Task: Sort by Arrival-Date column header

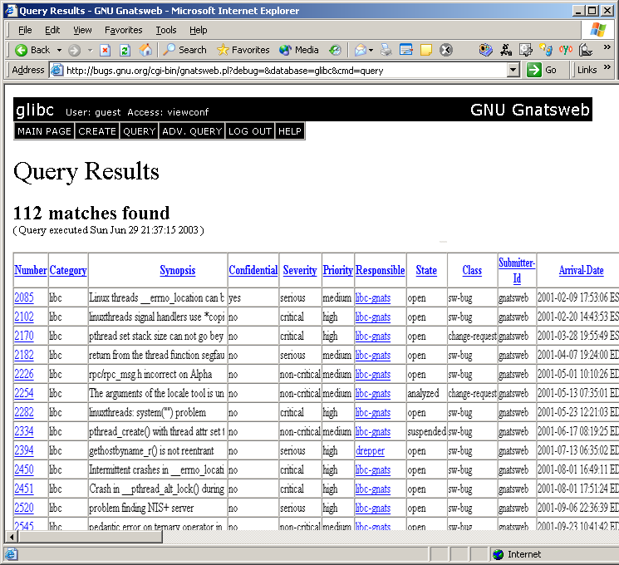Action: pos(581,271)
